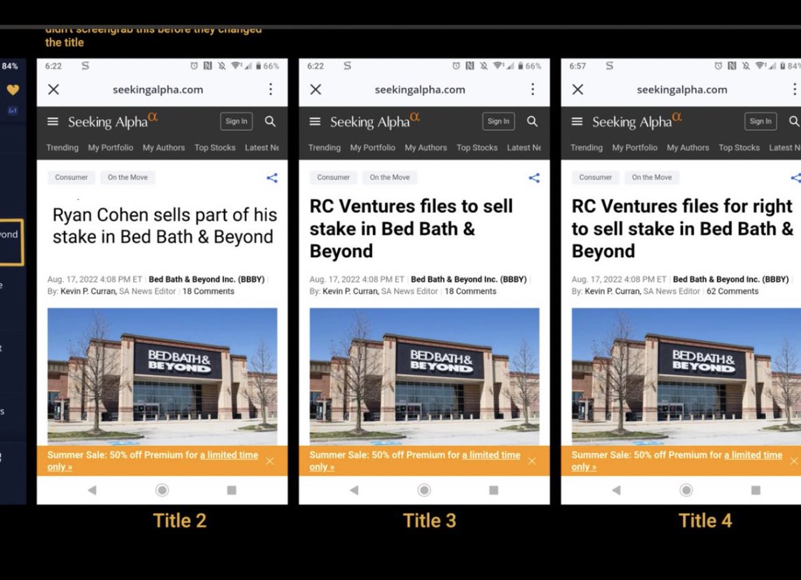801x580 pixels.
Task: Open Trending tab in Title 2 screenshot
Action: click(62, 148)
